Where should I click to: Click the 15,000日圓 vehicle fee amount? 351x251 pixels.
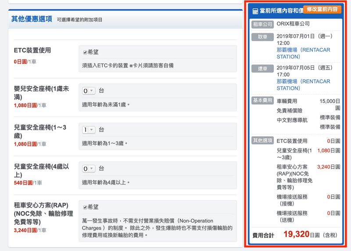[x=330, y=105]
